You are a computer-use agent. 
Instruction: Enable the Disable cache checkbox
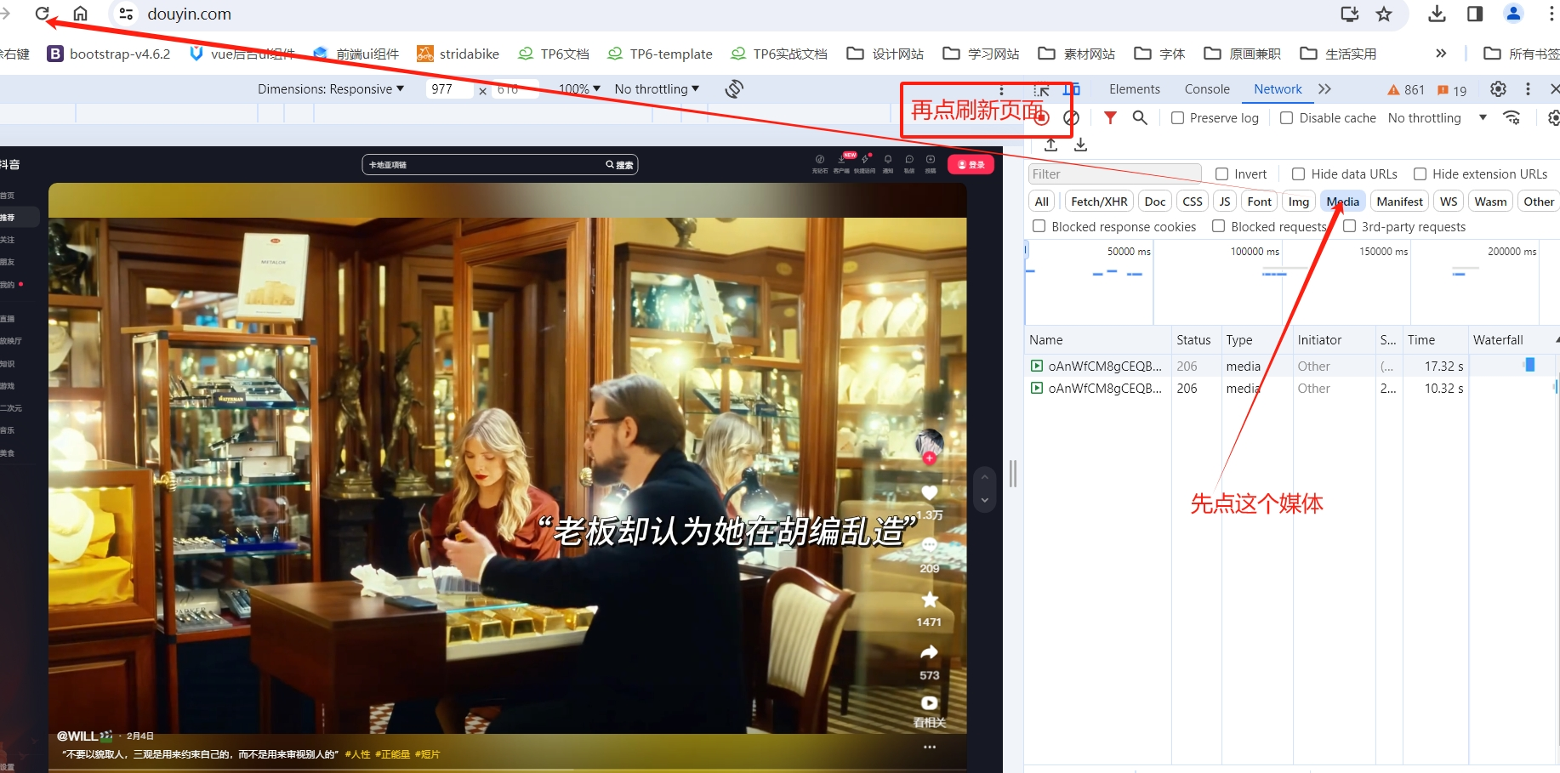(x=1287, y=118)
